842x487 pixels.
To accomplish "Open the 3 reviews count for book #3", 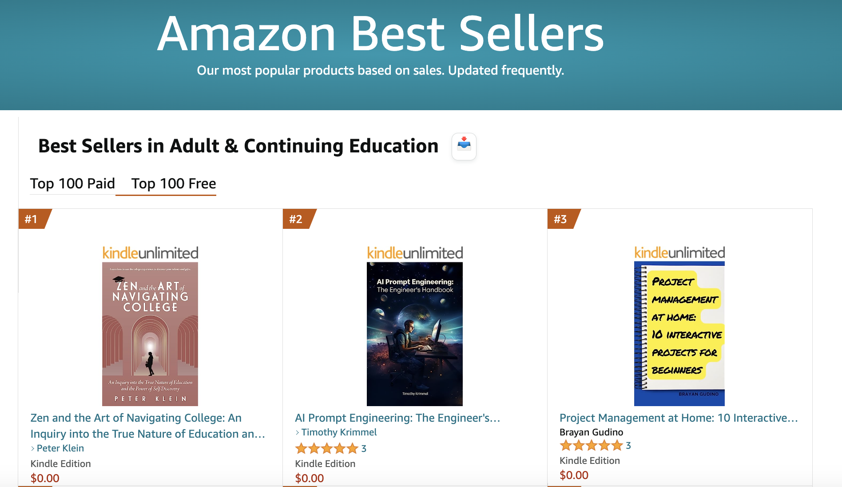I will pyautogui.click(x=628, y=445).
